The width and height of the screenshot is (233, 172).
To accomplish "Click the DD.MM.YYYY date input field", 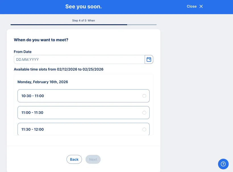I will tap(79, 59).
